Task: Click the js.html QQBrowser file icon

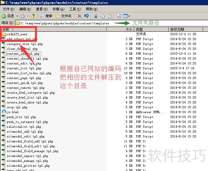Action: [x=4, y=112]
